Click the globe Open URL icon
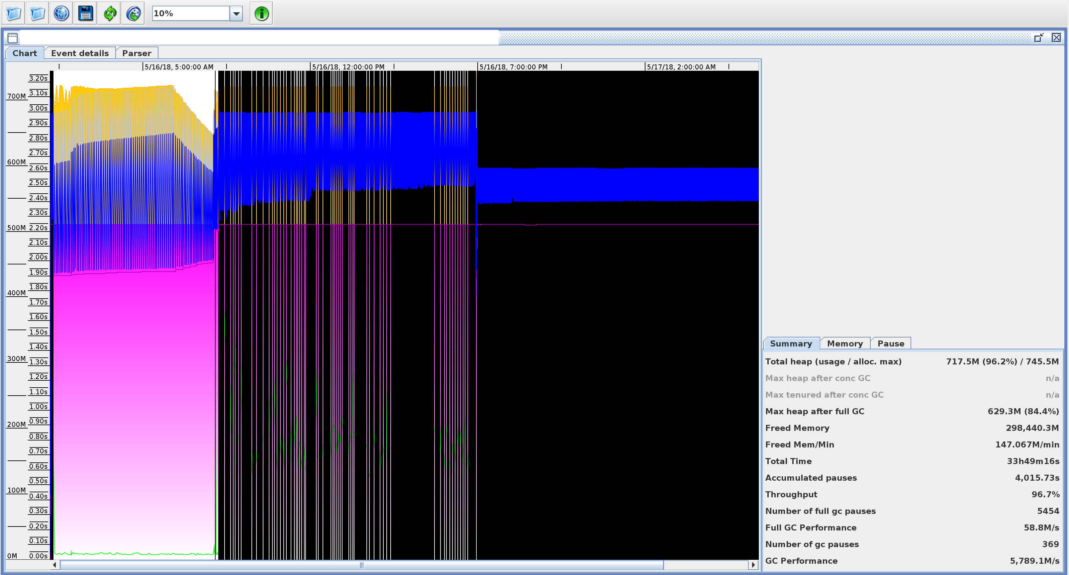The image size is (1069, 575). pyautogui.click(x=61, y=13)
